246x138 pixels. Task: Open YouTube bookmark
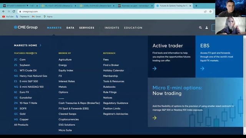point(8,16)
